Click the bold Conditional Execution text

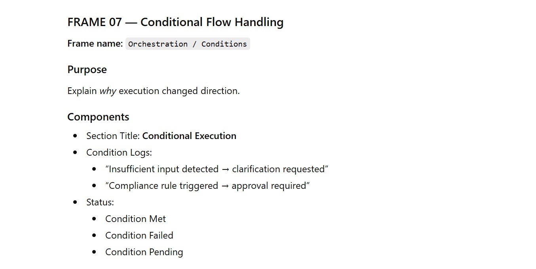click(189, 136)
